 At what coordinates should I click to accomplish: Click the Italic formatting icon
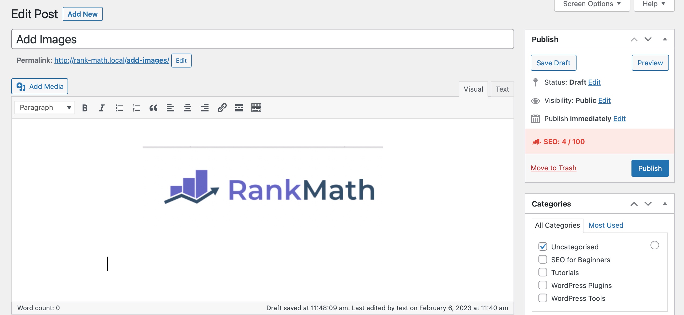coord(102,107)
